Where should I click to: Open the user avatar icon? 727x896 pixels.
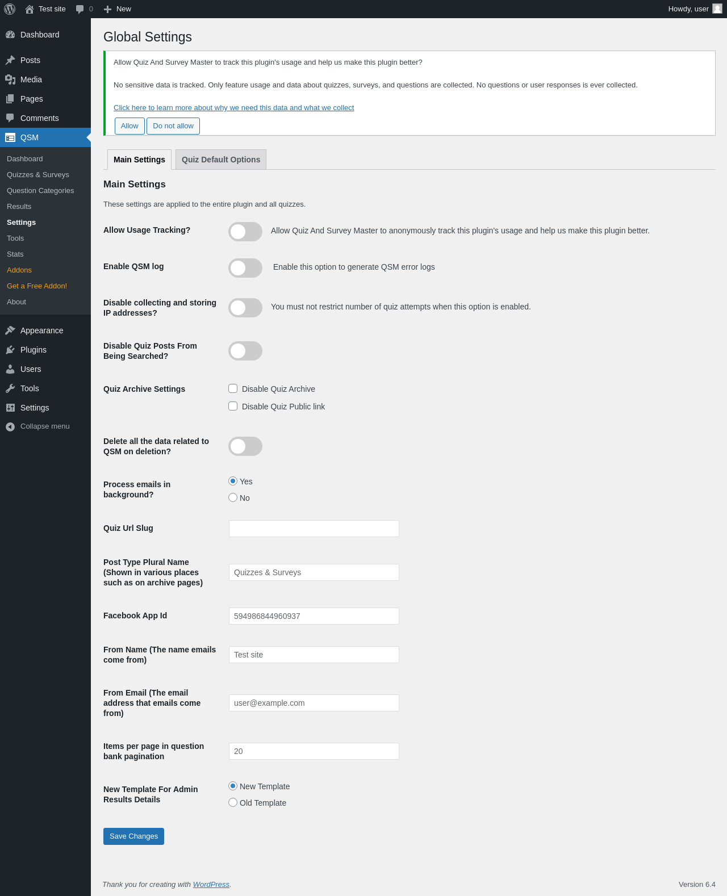coord(717,9)
